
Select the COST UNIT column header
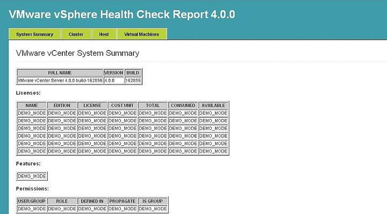pos(123,106)
